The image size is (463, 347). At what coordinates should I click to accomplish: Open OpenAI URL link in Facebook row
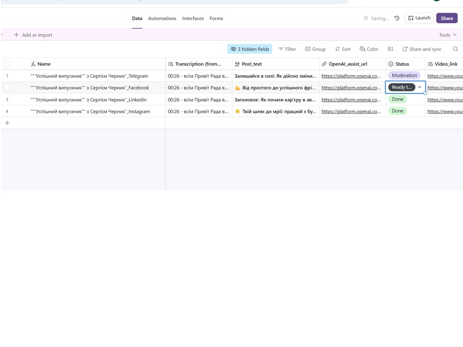coord(351,87)
